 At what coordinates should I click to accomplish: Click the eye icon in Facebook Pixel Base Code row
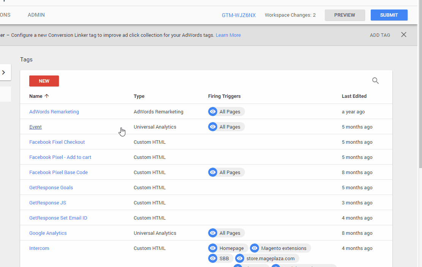coord(213,172)
